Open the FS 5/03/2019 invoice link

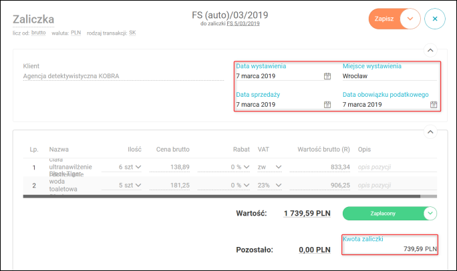click(243, 23)
